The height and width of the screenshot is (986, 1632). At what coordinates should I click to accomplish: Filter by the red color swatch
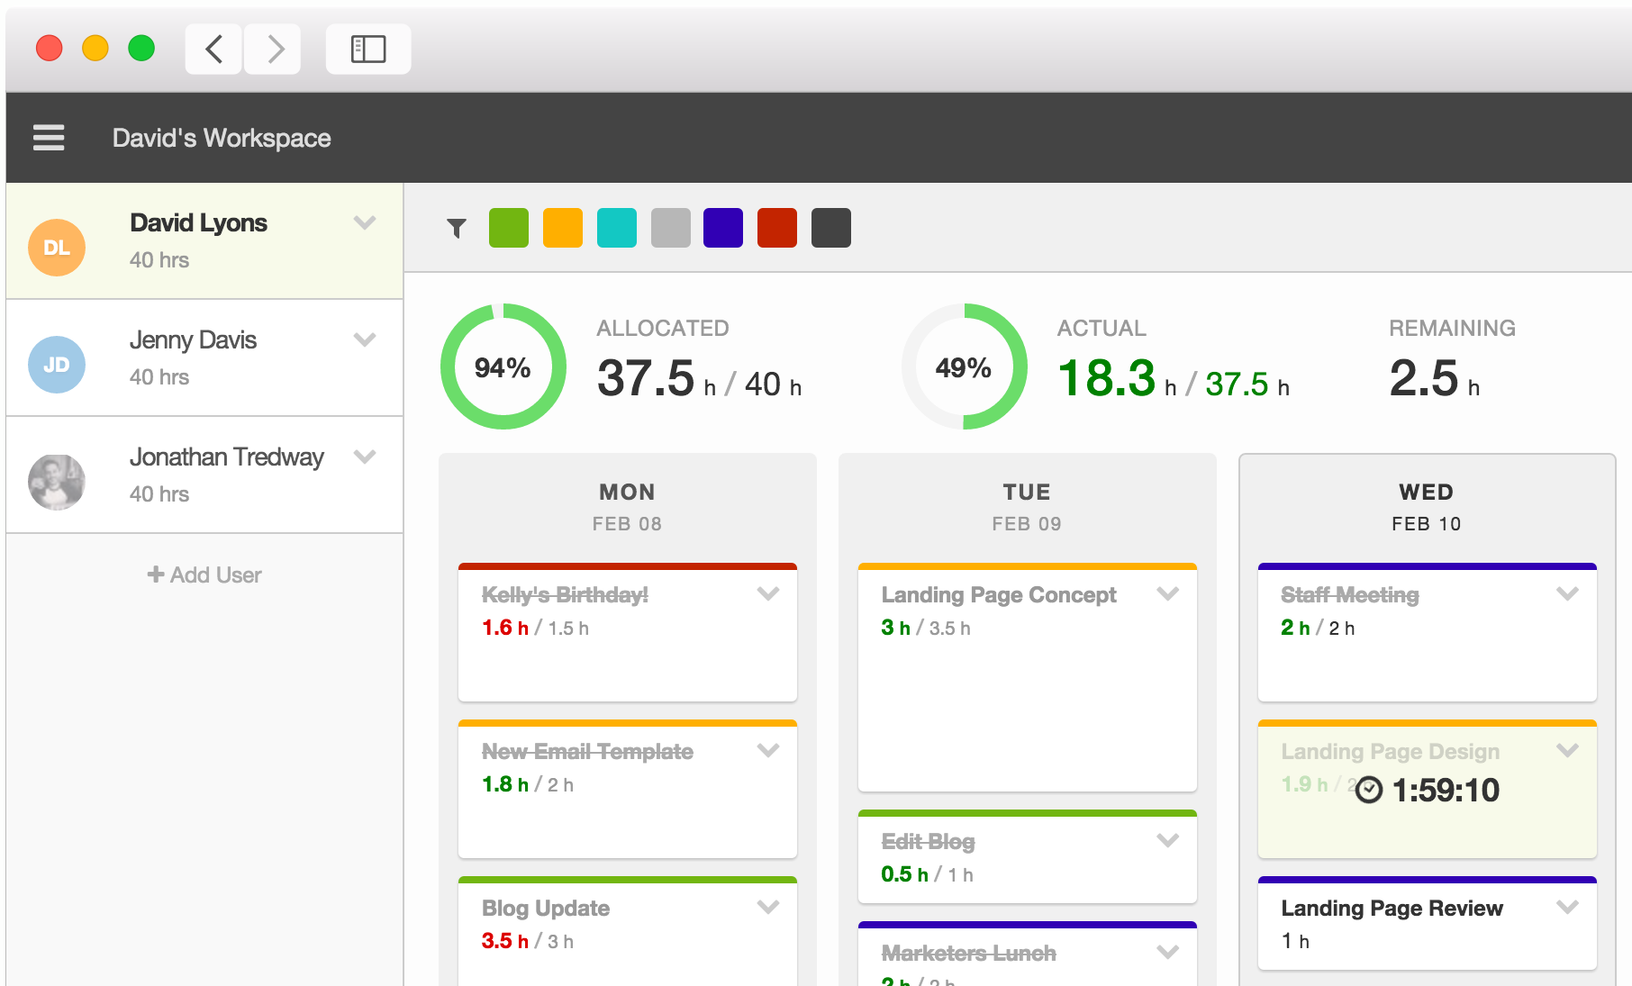coord(777,228)
